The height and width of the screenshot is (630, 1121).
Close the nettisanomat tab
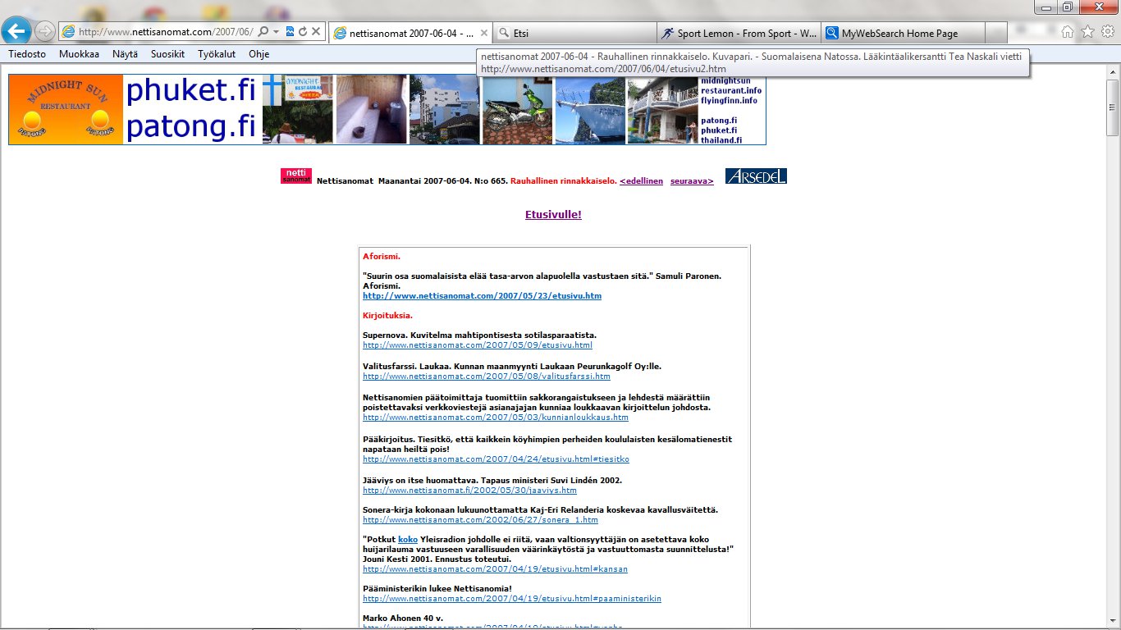click(x=483, y=34)
